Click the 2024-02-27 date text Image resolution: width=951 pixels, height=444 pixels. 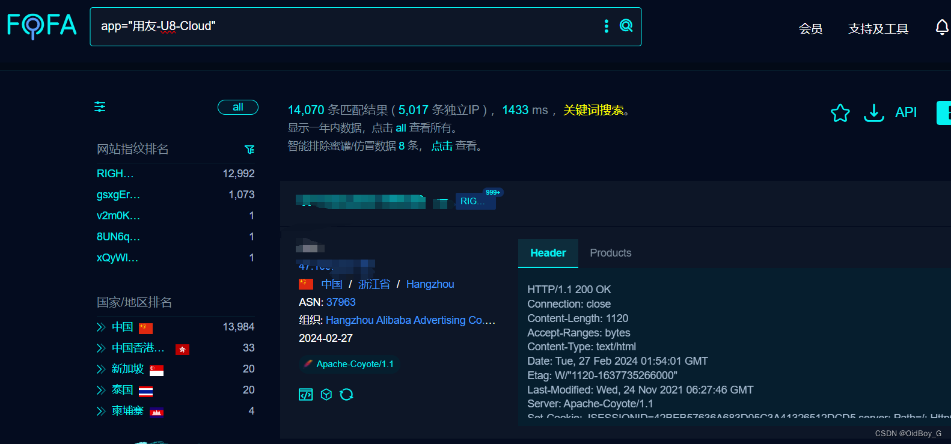pos(326,338)
